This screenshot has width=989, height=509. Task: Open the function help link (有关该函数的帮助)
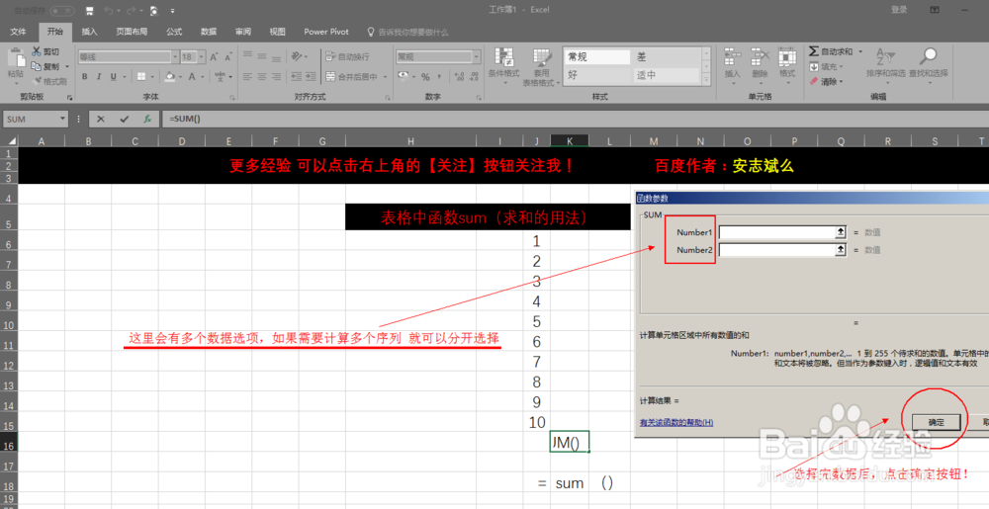(676, 422)
